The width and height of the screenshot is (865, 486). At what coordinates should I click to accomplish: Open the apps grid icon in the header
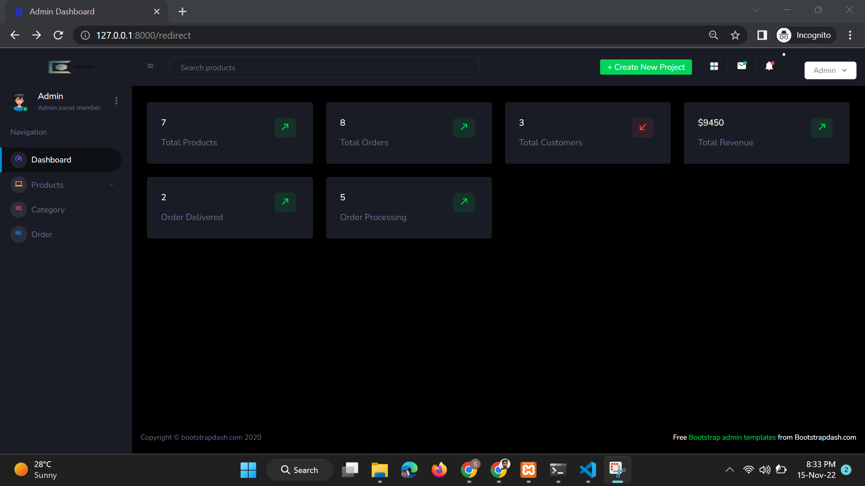pyautogui.click(x=714, y=66)
